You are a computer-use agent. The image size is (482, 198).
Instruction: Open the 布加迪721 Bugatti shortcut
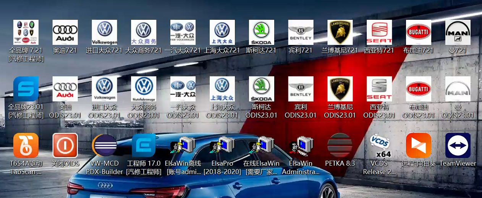point(419,33)
